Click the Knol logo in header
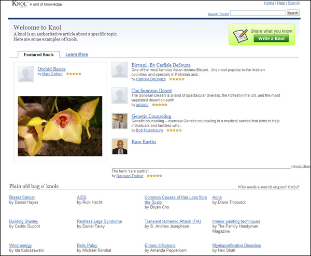Image resolution: width=311 pixels, height=256 pixels. (x=19, y=4)
